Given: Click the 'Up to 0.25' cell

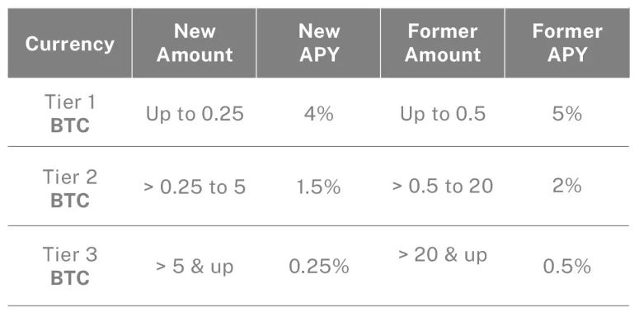Looking at the screenshot, I should 195,114.
